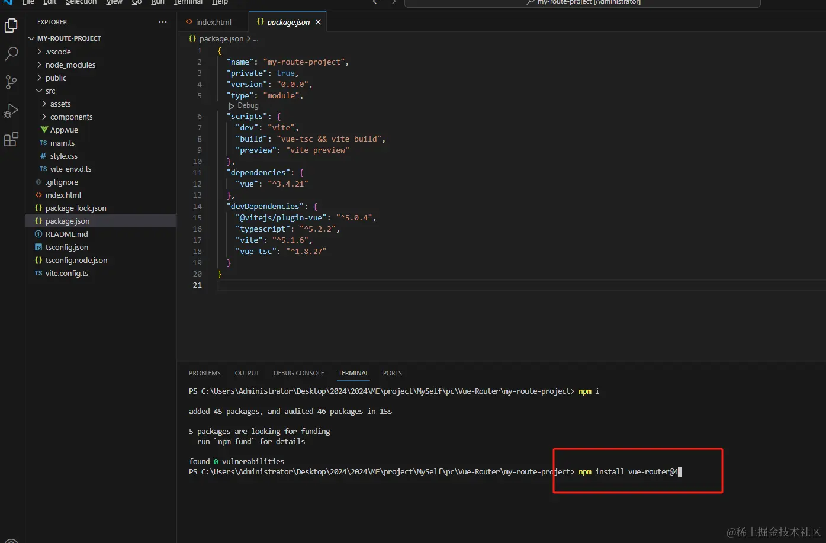Click the EXPLORER title in the side bar
Image resolution: width=826 pixels, height=543 pixels.
tap(52, 22)
